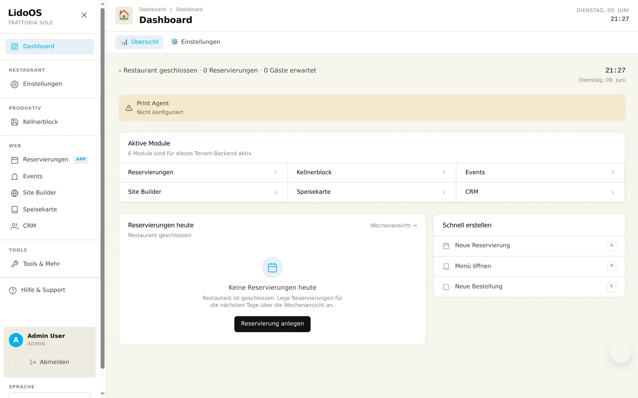The height and width of the screenshot is (398, 638).
Task: Click the Print Agent banner
Action: [372, 108]
